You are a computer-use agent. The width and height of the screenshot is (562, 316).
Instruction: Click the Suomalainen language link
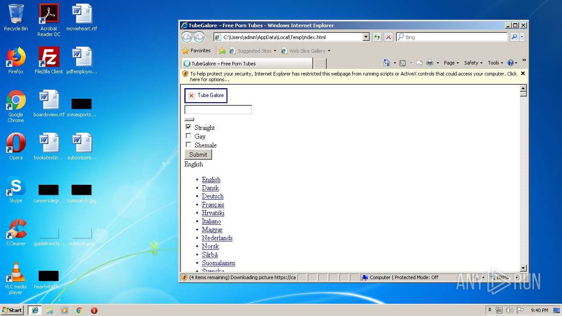tap(219, 263)
